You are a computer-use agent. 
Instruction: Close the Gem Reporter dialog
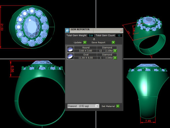point(121,30)
